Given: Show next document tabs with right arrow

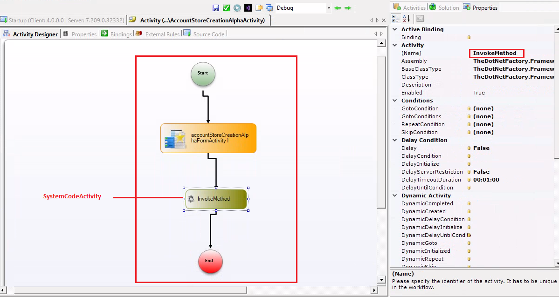Looking at the screenshot, I should [x=377, y=20].
